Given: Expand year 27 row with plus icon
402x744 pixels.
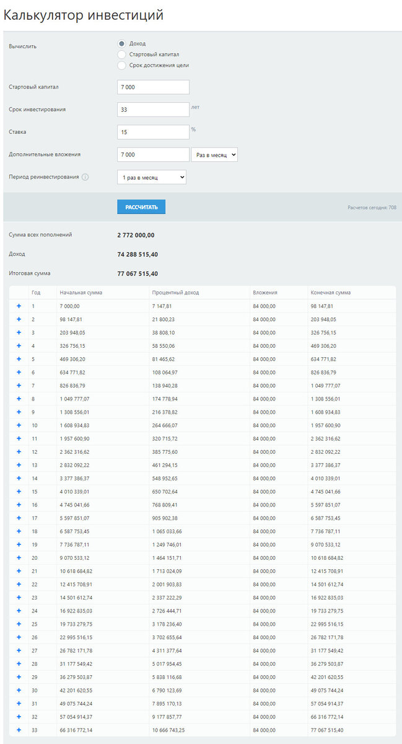Looking at the screenshot, I should pyautogui.click(x=19, y=650).
